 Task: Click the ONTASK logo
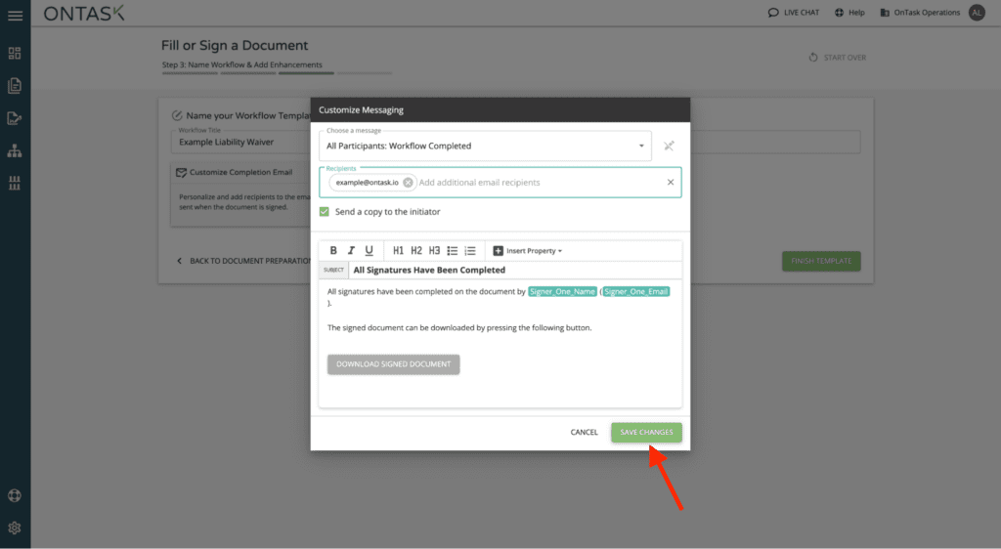click(x=84, y=13)
